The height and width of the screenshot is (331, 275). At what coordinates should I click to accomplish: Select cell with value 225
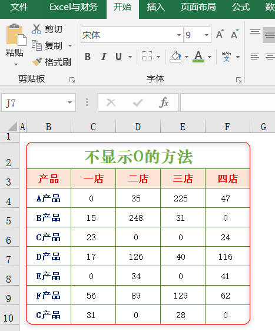click(183, 198)
